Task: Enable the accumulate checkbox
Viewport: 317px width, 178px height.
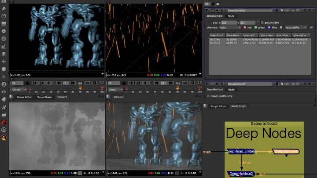Action: click(x=263, y=22)
